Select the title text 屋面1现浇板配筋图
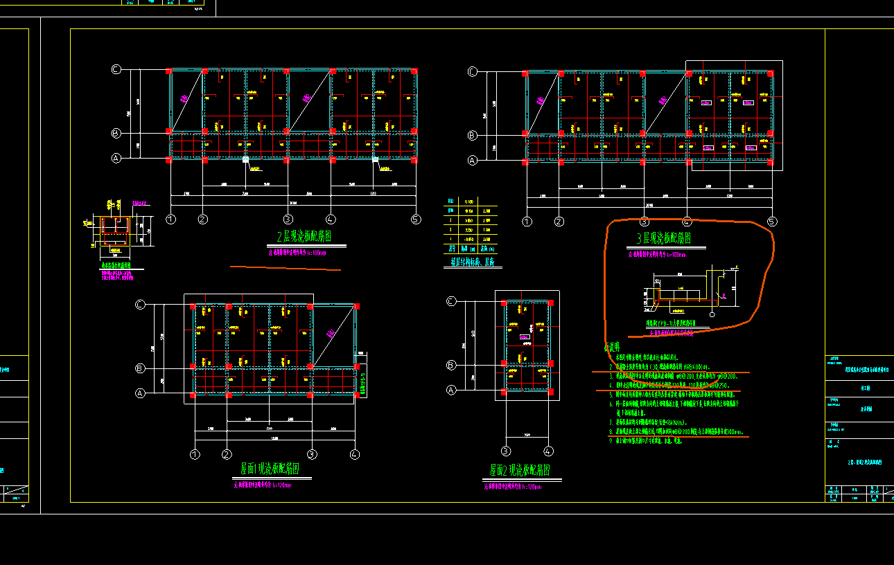The width and height of the screenshot is (894, 565). pyautogui.click(x=270, y=469)
